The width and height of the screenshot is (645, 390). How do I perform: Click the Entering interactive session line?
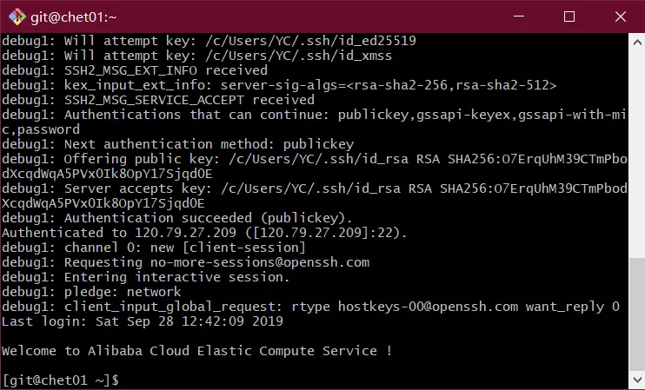(x=146, y=277)
